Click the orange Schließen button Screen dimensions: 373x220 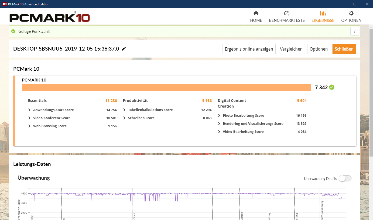(x=344, y=49)
